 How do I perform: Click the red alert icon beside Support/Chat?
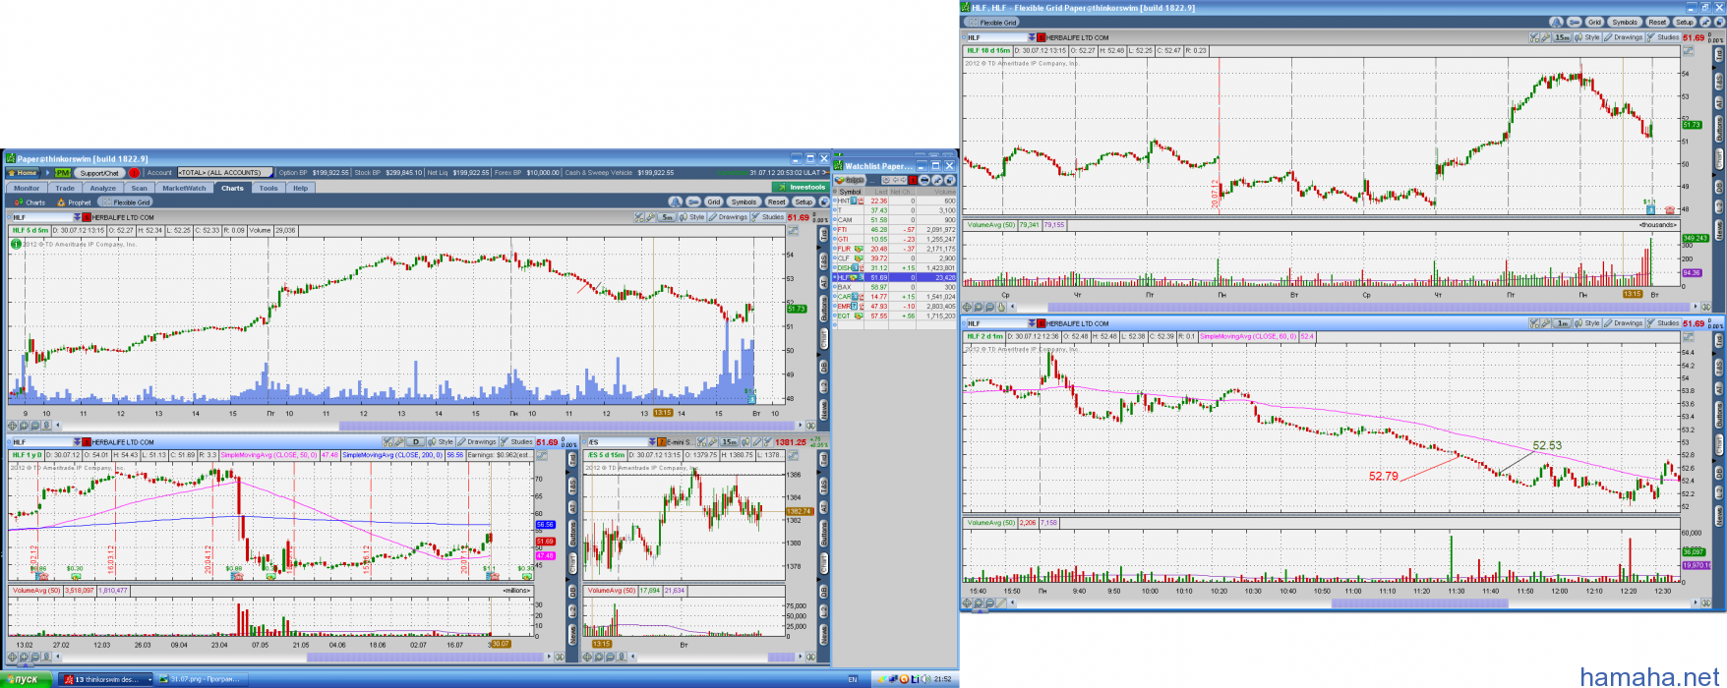pos(135,173)
